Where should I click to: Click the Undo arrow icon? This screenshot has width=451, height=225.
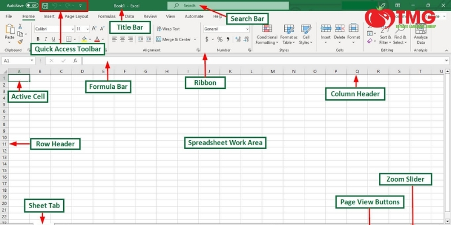55,6
